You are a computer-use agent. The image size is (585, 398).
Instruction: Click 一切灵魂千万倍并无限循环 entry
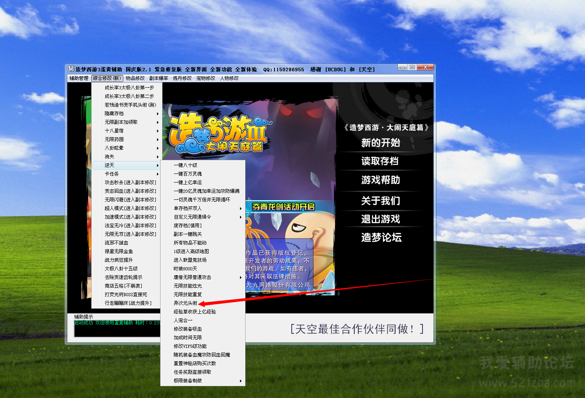[203, 200]
